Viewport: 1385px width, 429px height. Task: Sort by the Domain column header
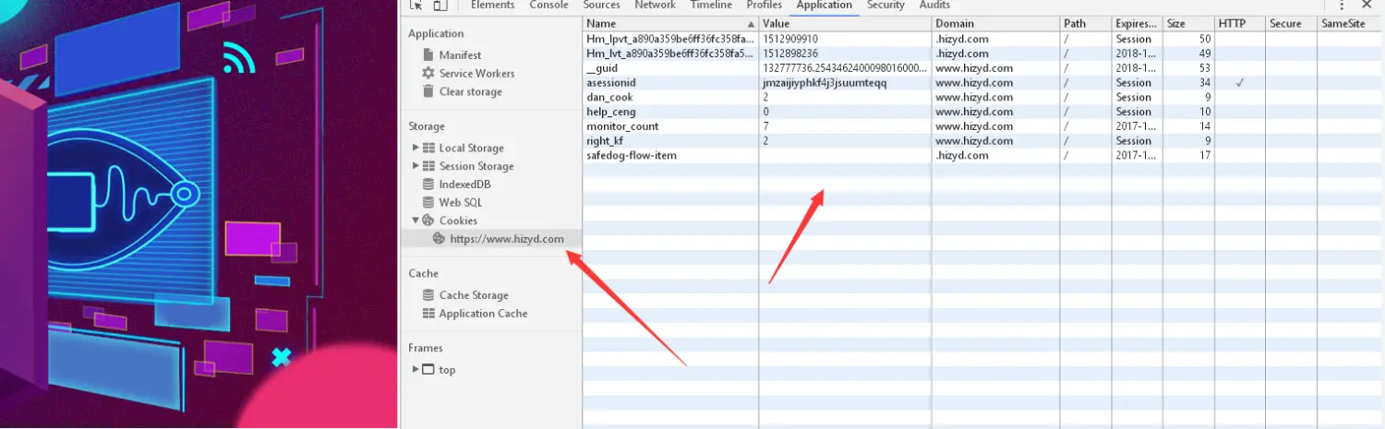995,24
